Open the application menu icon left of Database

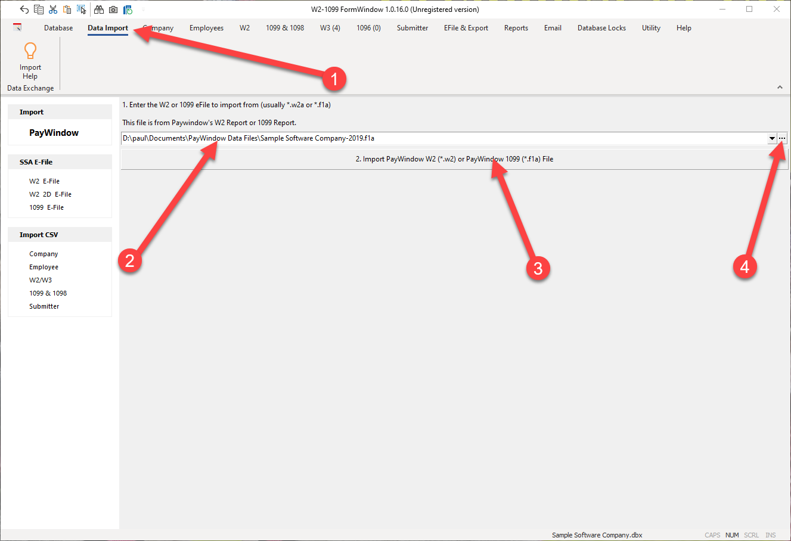(x=17, y=27)
